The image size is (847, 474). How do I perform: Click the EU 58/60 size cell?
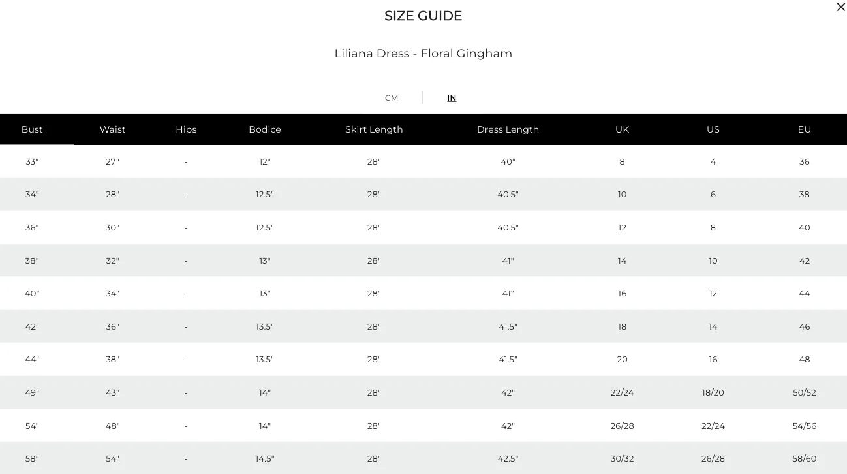805,459
